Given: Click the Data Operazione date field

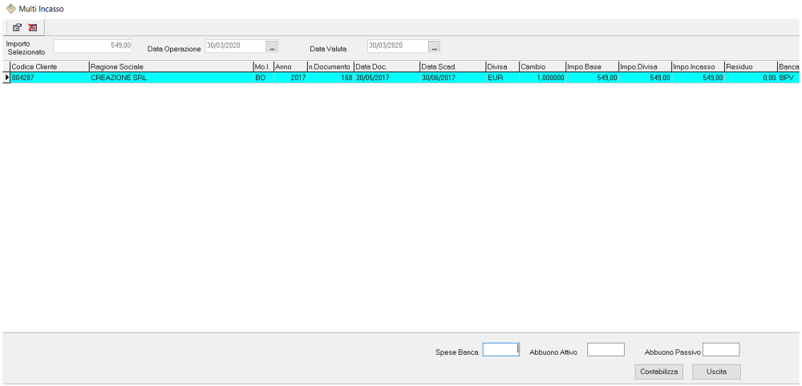Looking at the screenshot, I should point(234,46).
